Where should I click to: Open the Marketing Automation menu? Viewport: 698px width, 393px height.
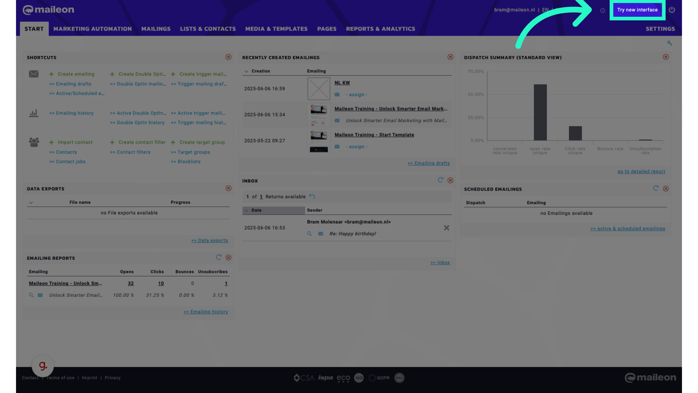(93, 29)
